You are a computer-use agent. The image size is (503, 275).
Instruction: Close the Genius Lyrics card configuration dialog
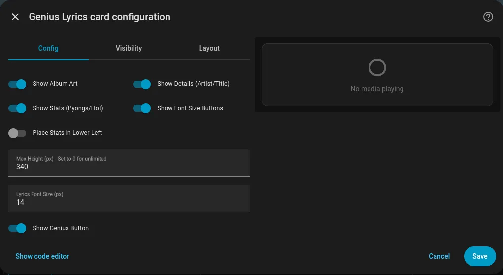(x=15, y=17)
